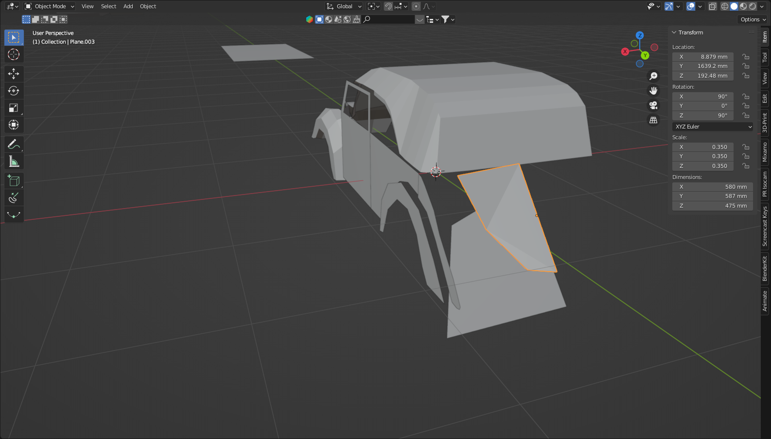
Task: Open the viewport shading options dropdown
Action: tap(762, 6)
